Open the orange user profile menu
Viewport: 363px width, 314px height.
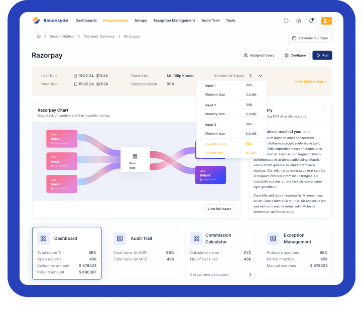[326, 21]
